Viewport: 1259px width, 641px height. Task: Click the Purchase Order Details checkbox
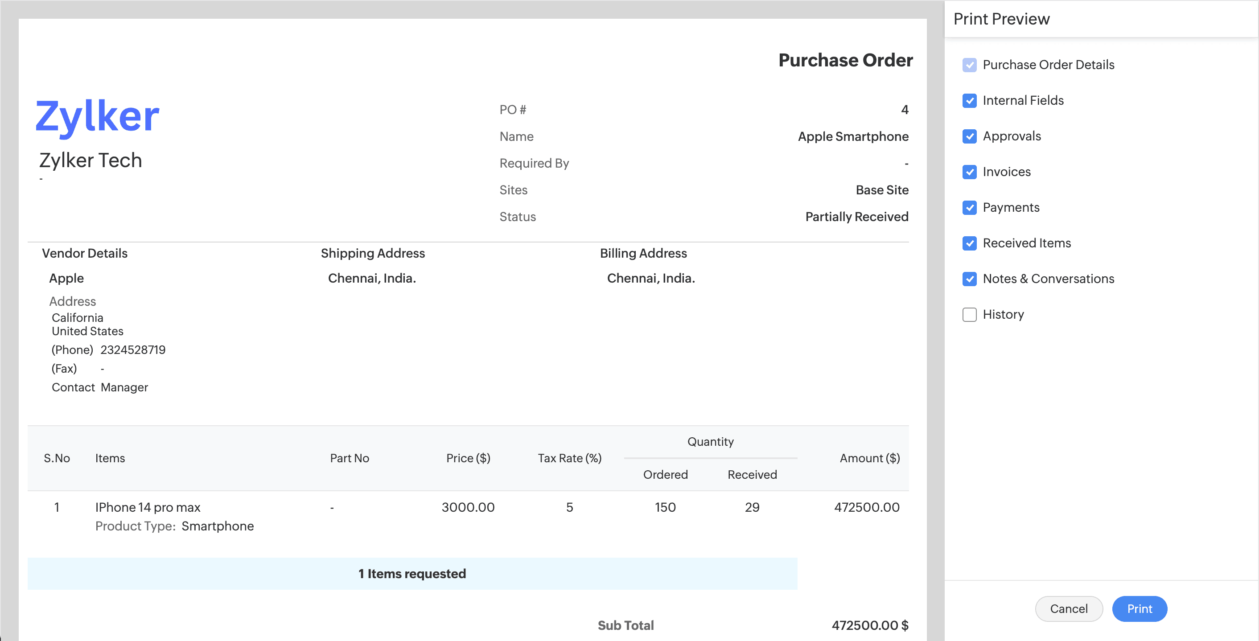click(969, 65)
